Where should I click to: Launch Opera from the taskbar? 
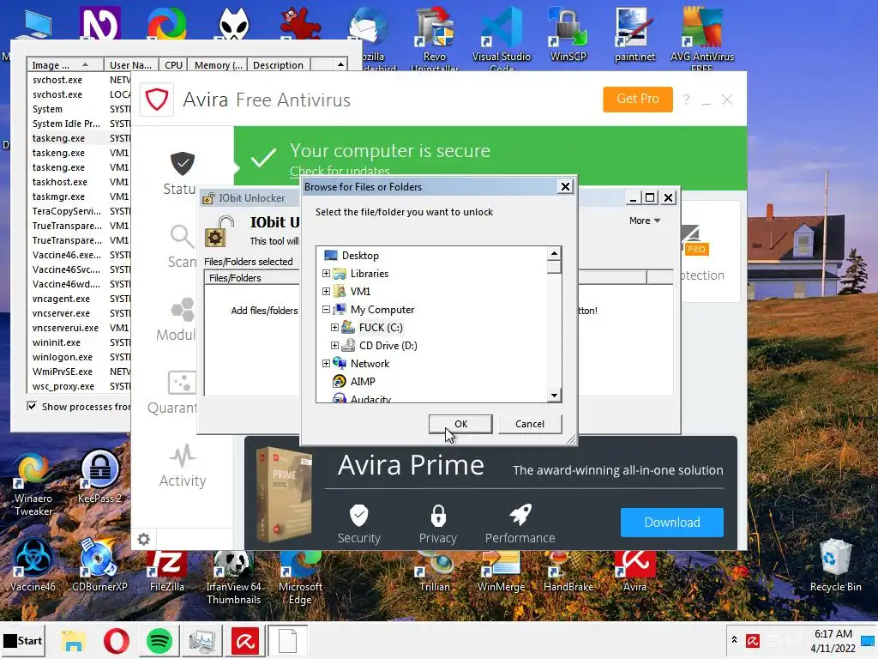tap(116, 640)
